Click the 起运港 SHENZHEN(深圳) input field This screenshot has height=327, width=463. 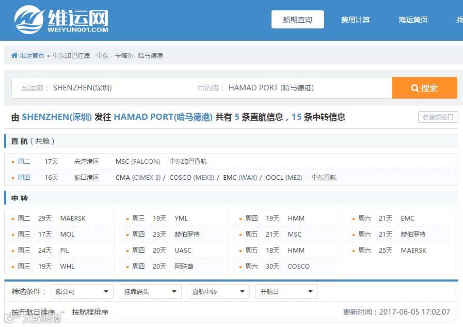pos(101,88)
